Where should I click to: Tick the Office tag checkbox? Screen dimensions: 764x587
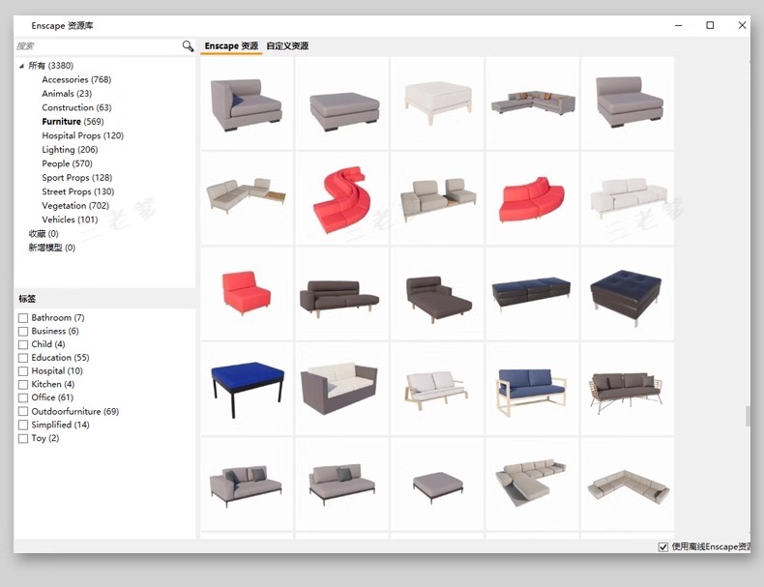pyautogui.click(x=23, y=398)
